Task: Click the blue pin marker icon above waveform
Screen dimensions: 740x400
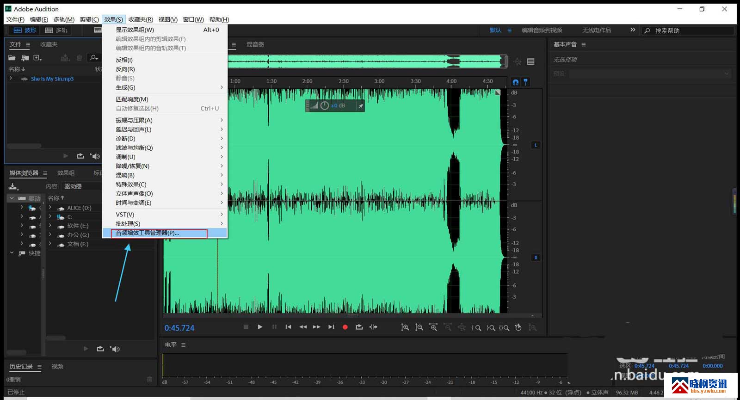Action: click(x=525, y=82)
